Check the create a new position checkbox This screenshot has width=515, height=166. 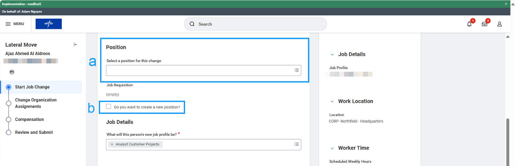[108, 106]
